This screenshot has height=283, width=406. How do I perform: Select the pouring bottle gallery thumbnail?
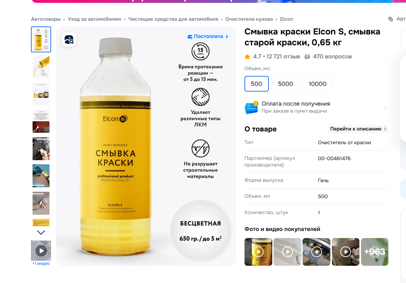point(41,67)
